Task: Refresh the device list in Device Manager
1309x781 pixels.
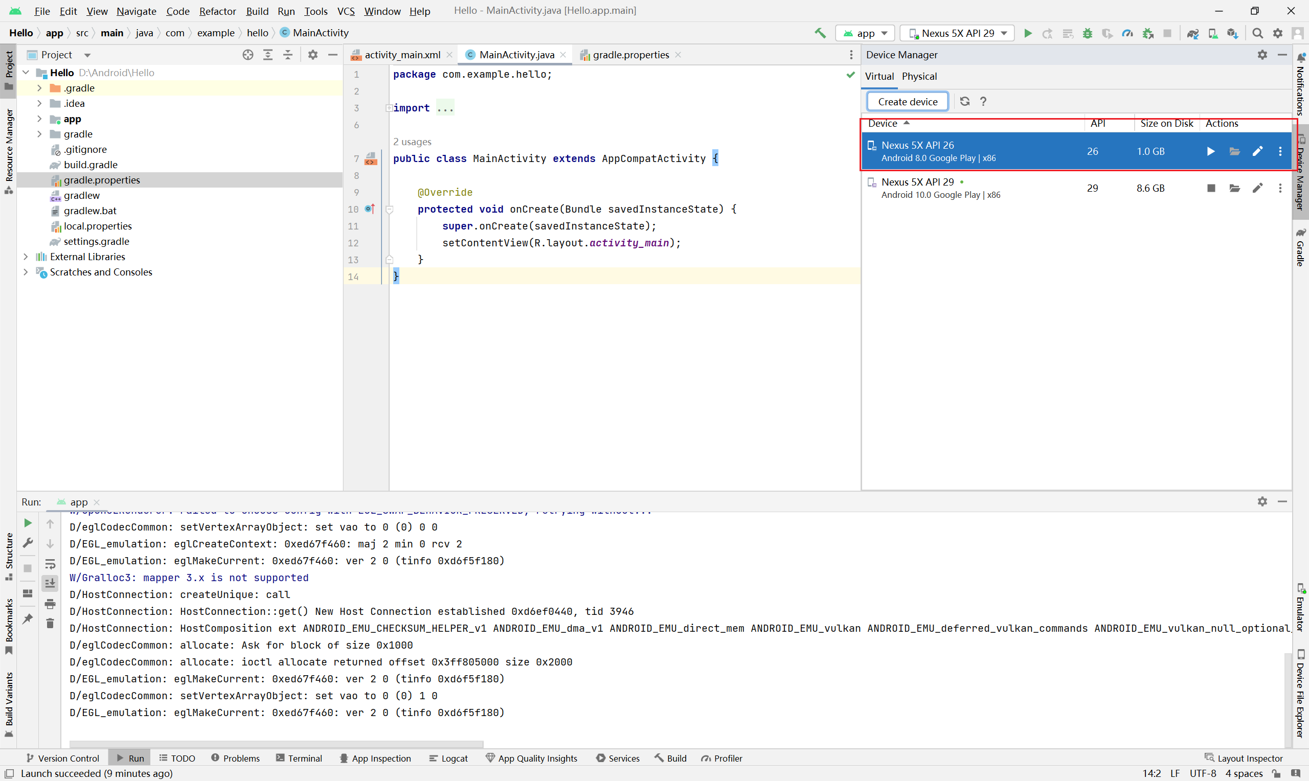Action: coord(964,101)
